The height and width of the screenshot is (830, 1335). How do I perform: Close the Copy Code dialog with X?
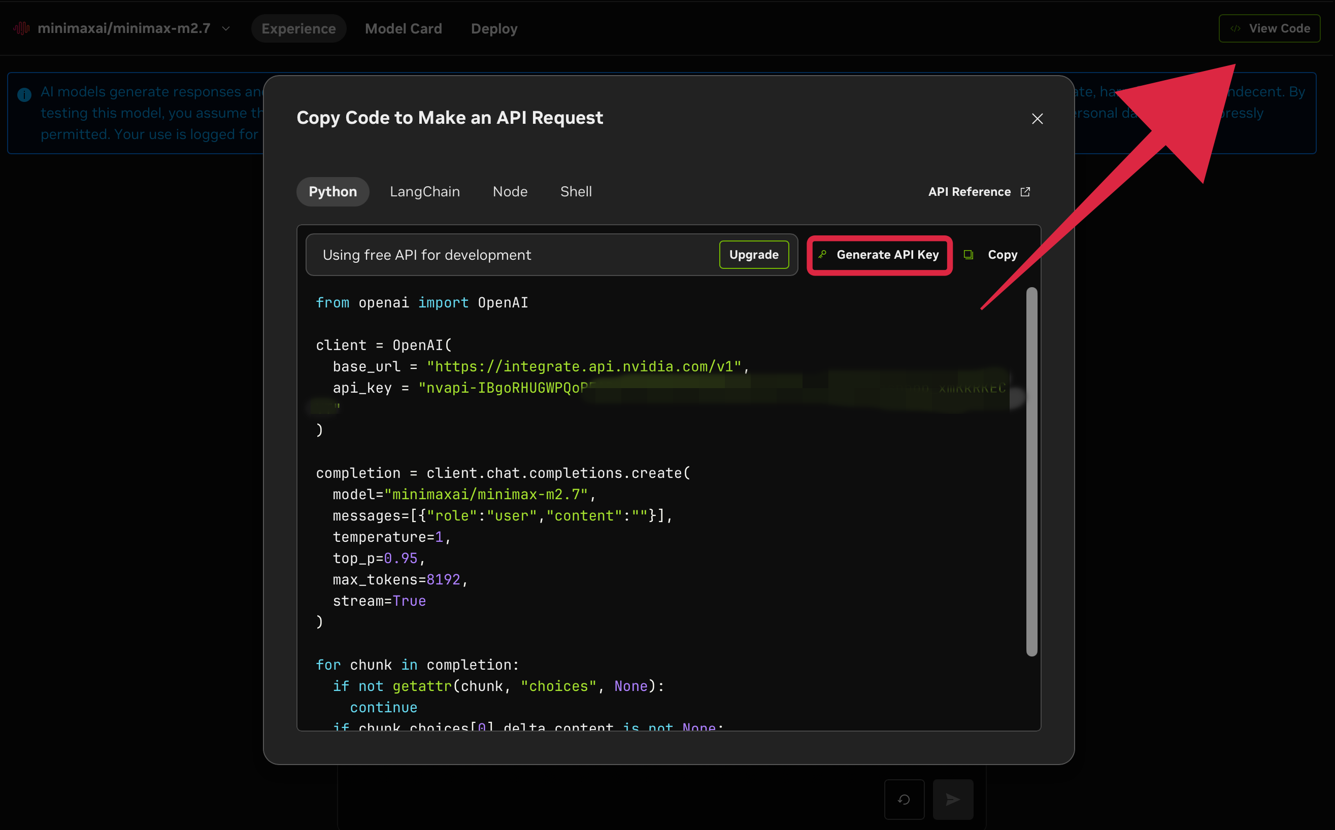click(1037, 119)
